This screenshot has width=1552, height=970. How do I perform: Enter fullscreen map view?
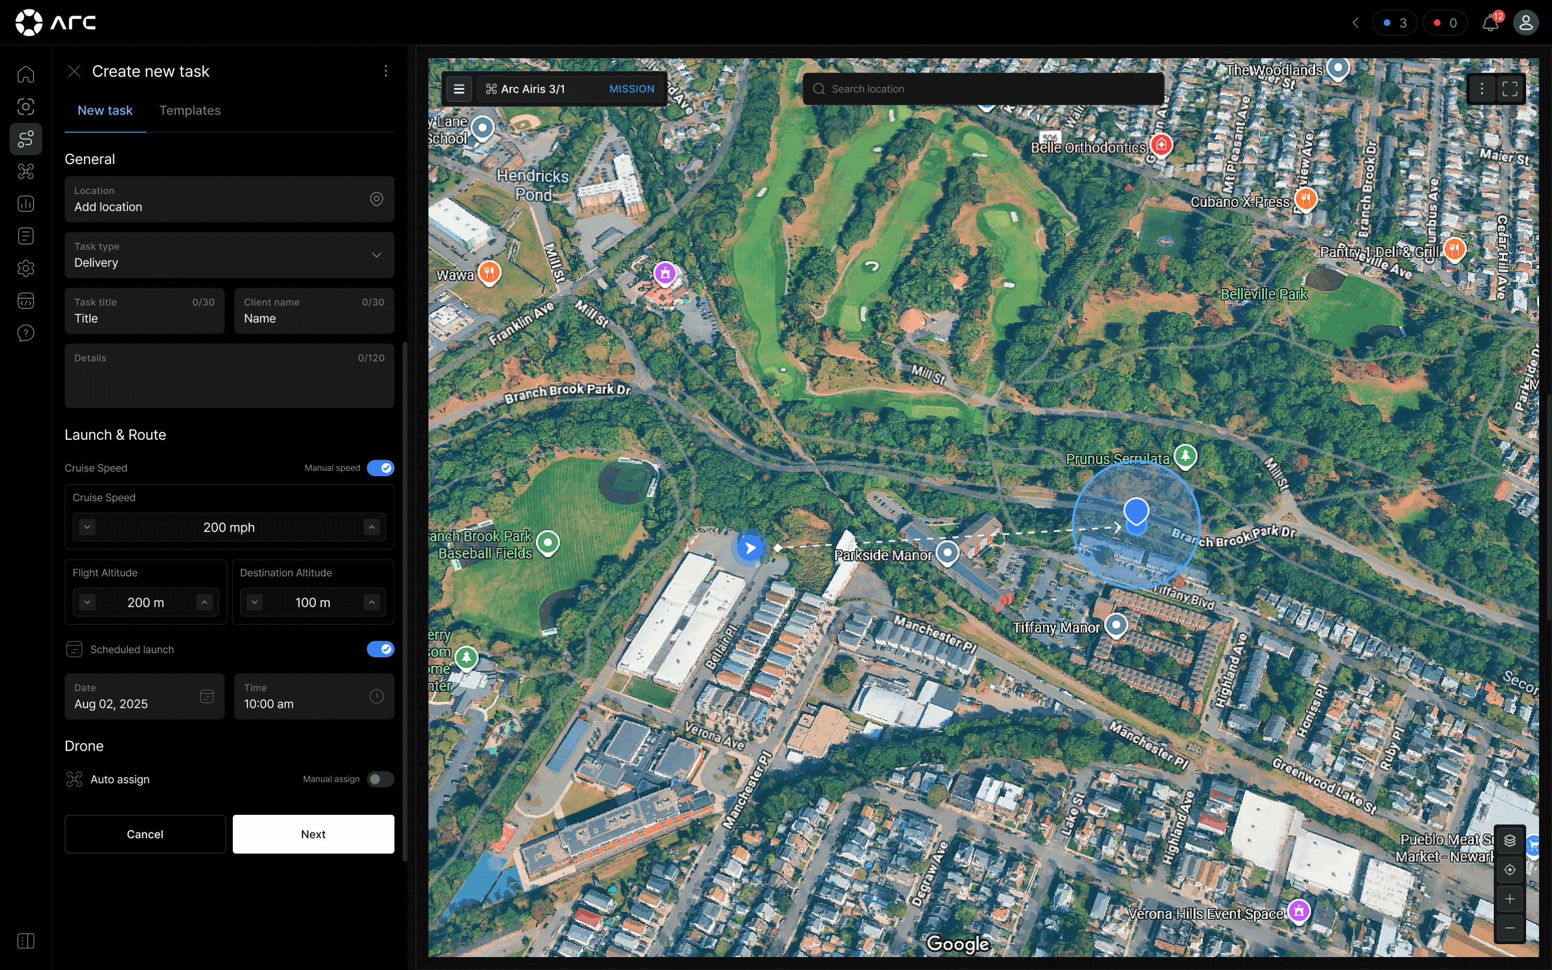click(1510, 89)
